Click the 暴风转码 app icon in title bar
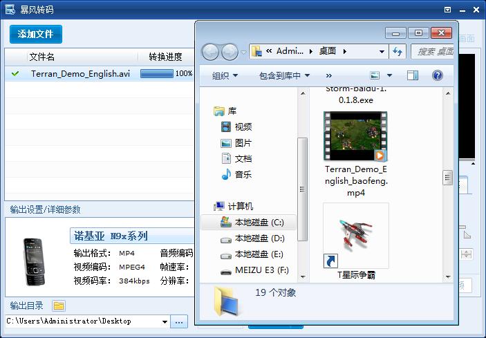The width and height of the screenshot is (486, 338). pyautogui.click(x=10, y=10)
